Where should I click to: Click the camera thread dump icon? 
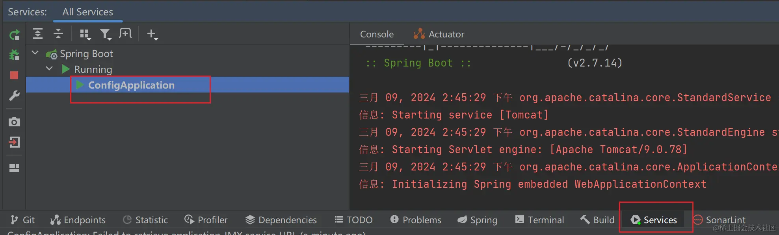click(14, 122)
